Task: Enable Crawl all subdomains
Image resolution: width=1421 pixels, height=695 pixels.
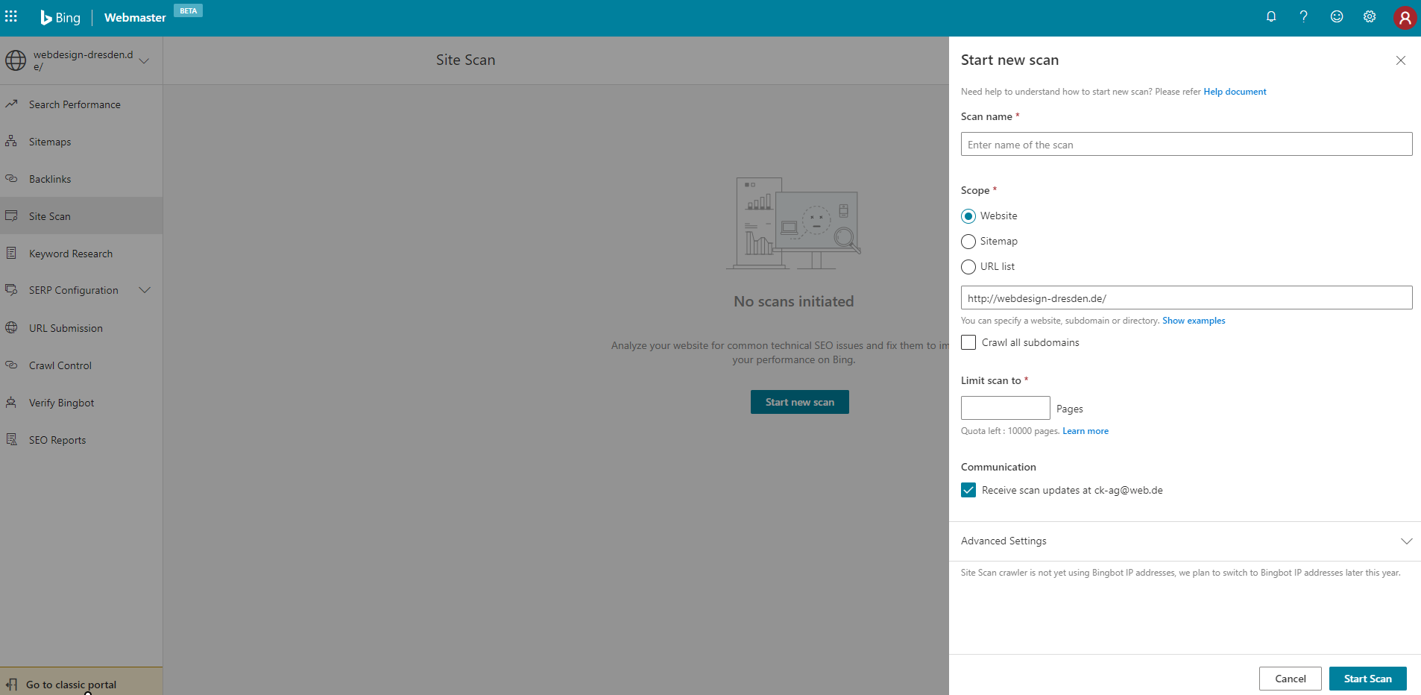Action: pyautogui.click(x=968, y=342)
